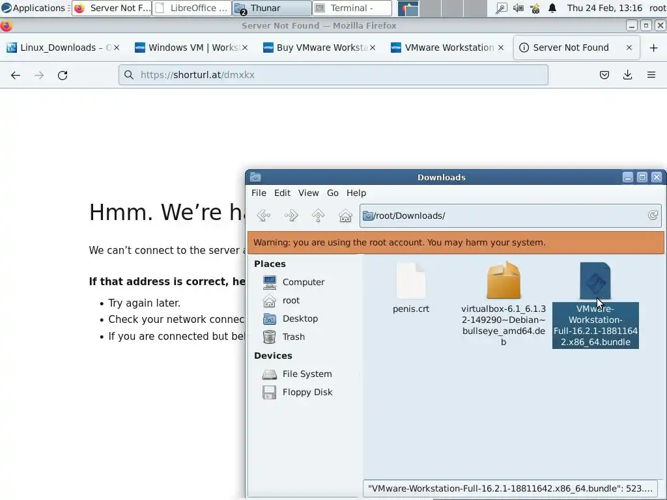Open the Thunar View menu
Image resolution: width=667 pixels, height=500 pixels.
[x=308, y=193]
